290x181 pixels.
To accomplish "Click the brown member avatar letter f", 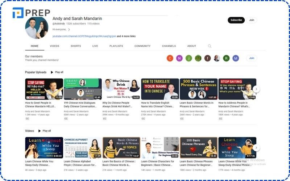I will 207,58.
